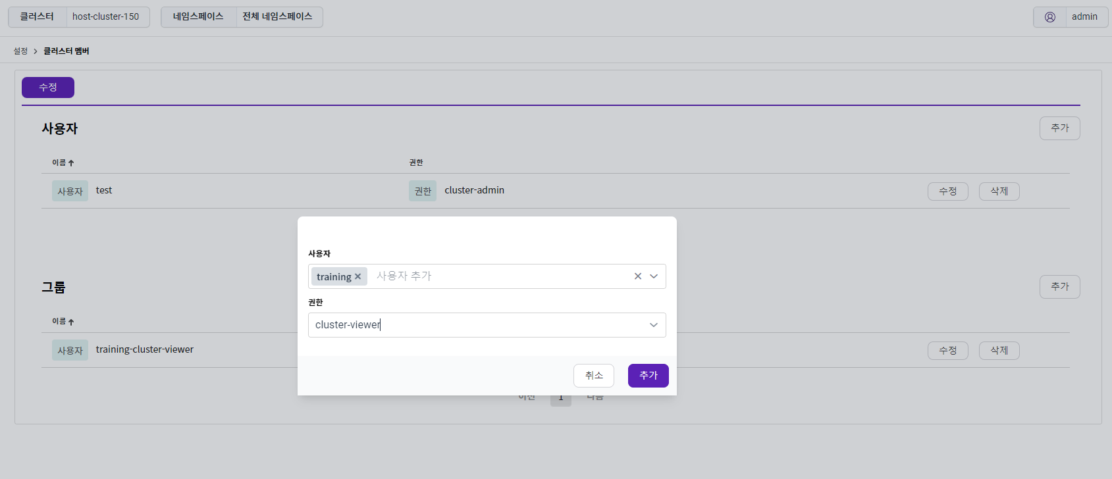Select the cluster-admin permission text
The width and height of the screenshot is (1112, 479).
coord(475,191)
